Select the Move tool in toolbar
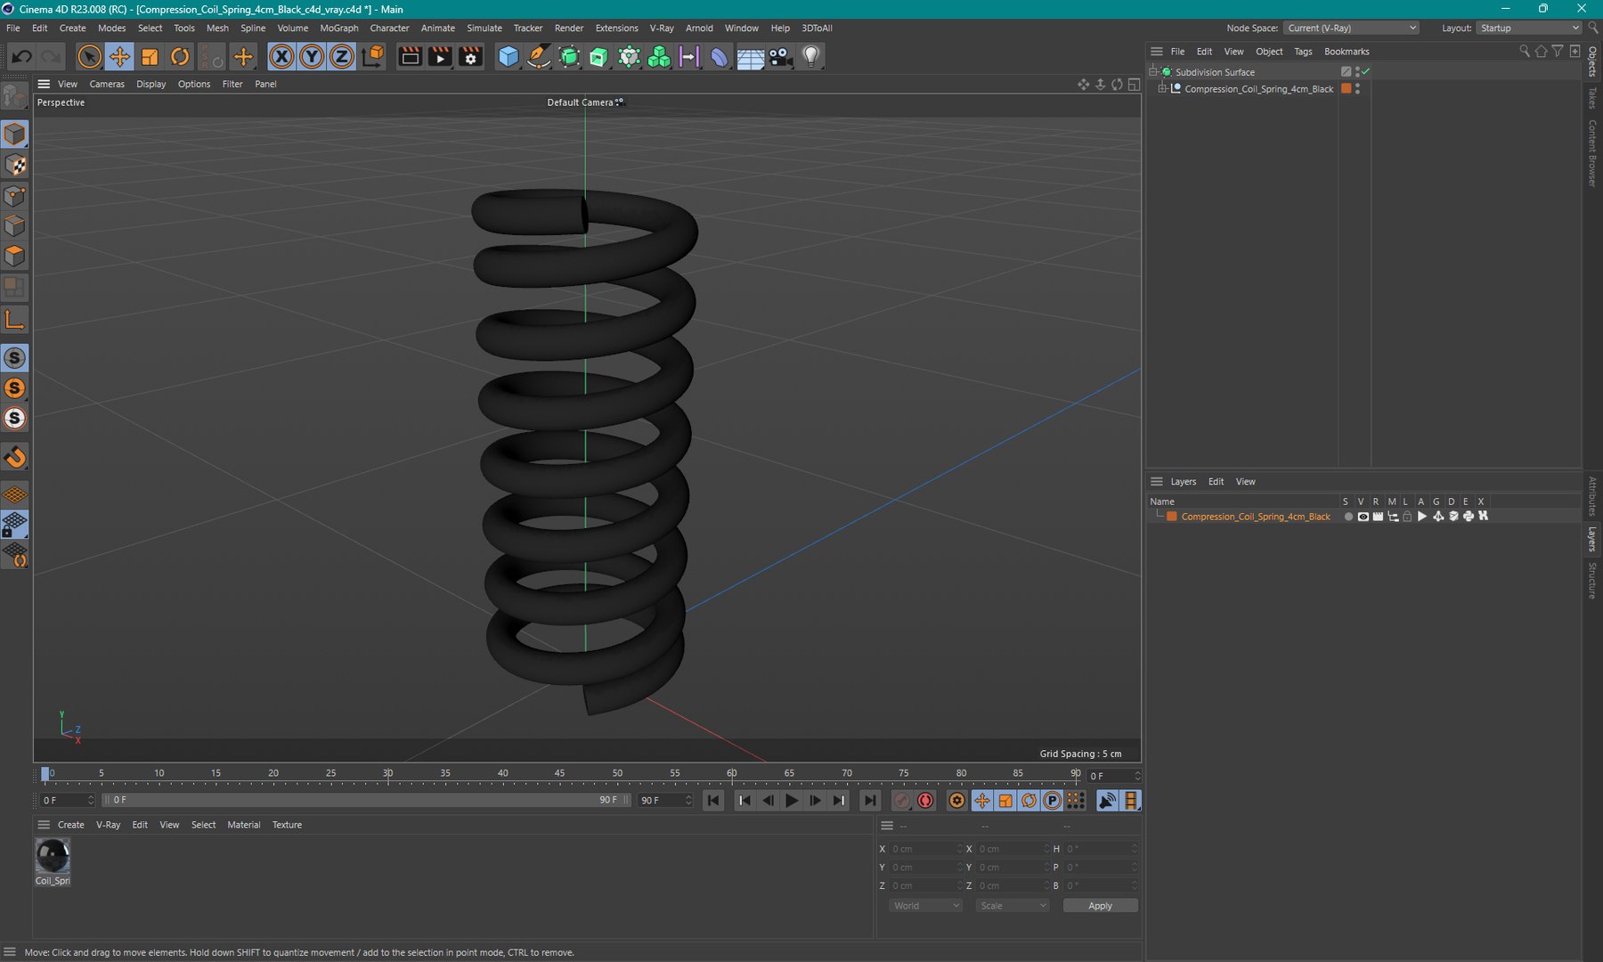 pos(118,57)
